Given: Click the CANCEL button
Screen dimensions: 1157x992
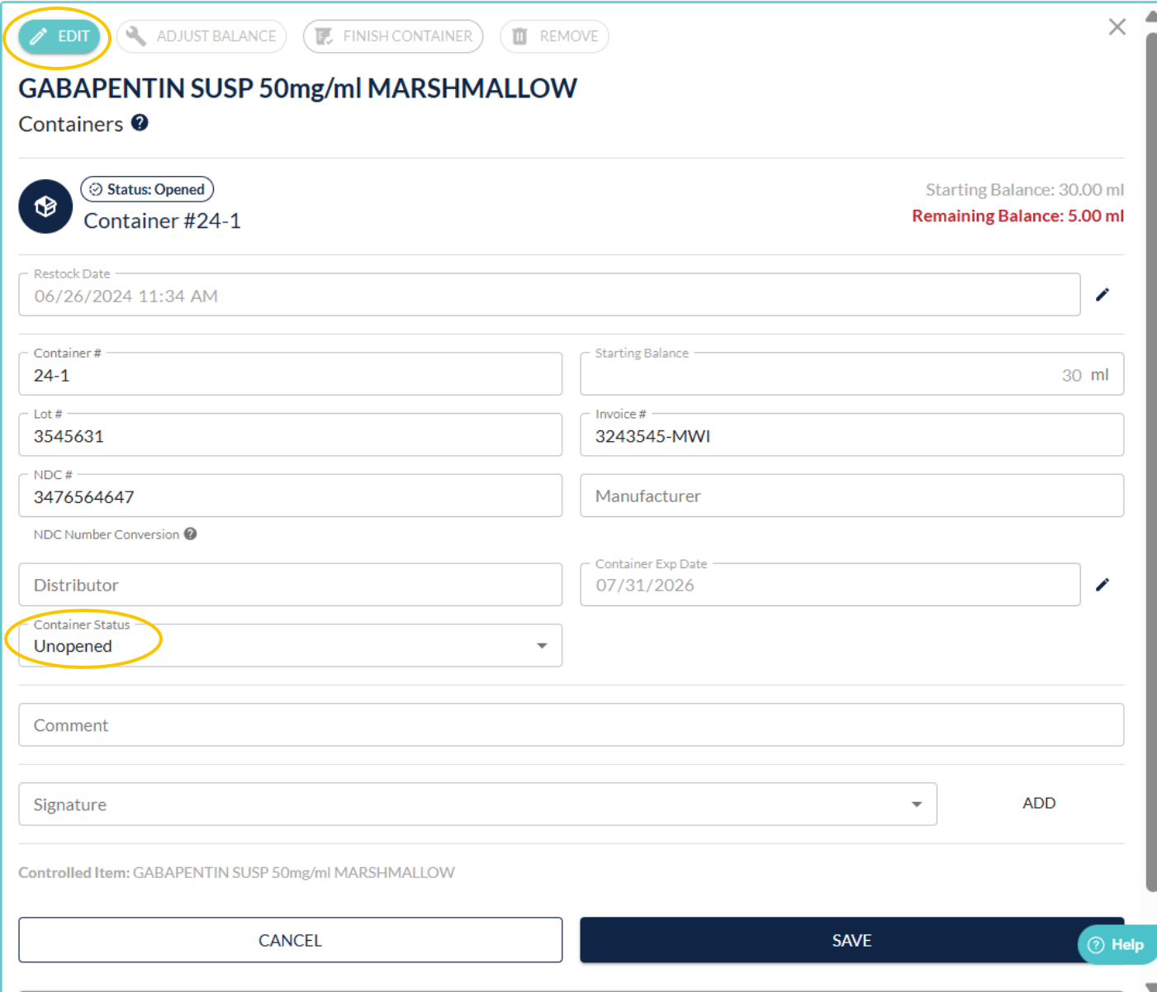Looking at the screenshot, I should (291, 940).
